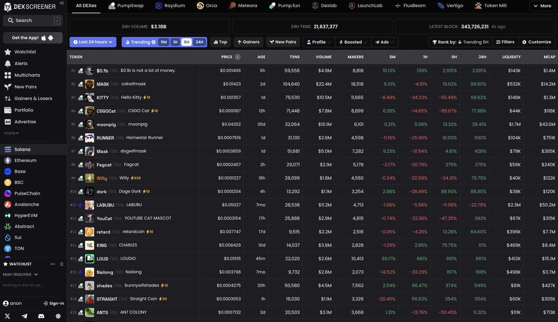Open the LABUBU token row

[x=312, y=205]
